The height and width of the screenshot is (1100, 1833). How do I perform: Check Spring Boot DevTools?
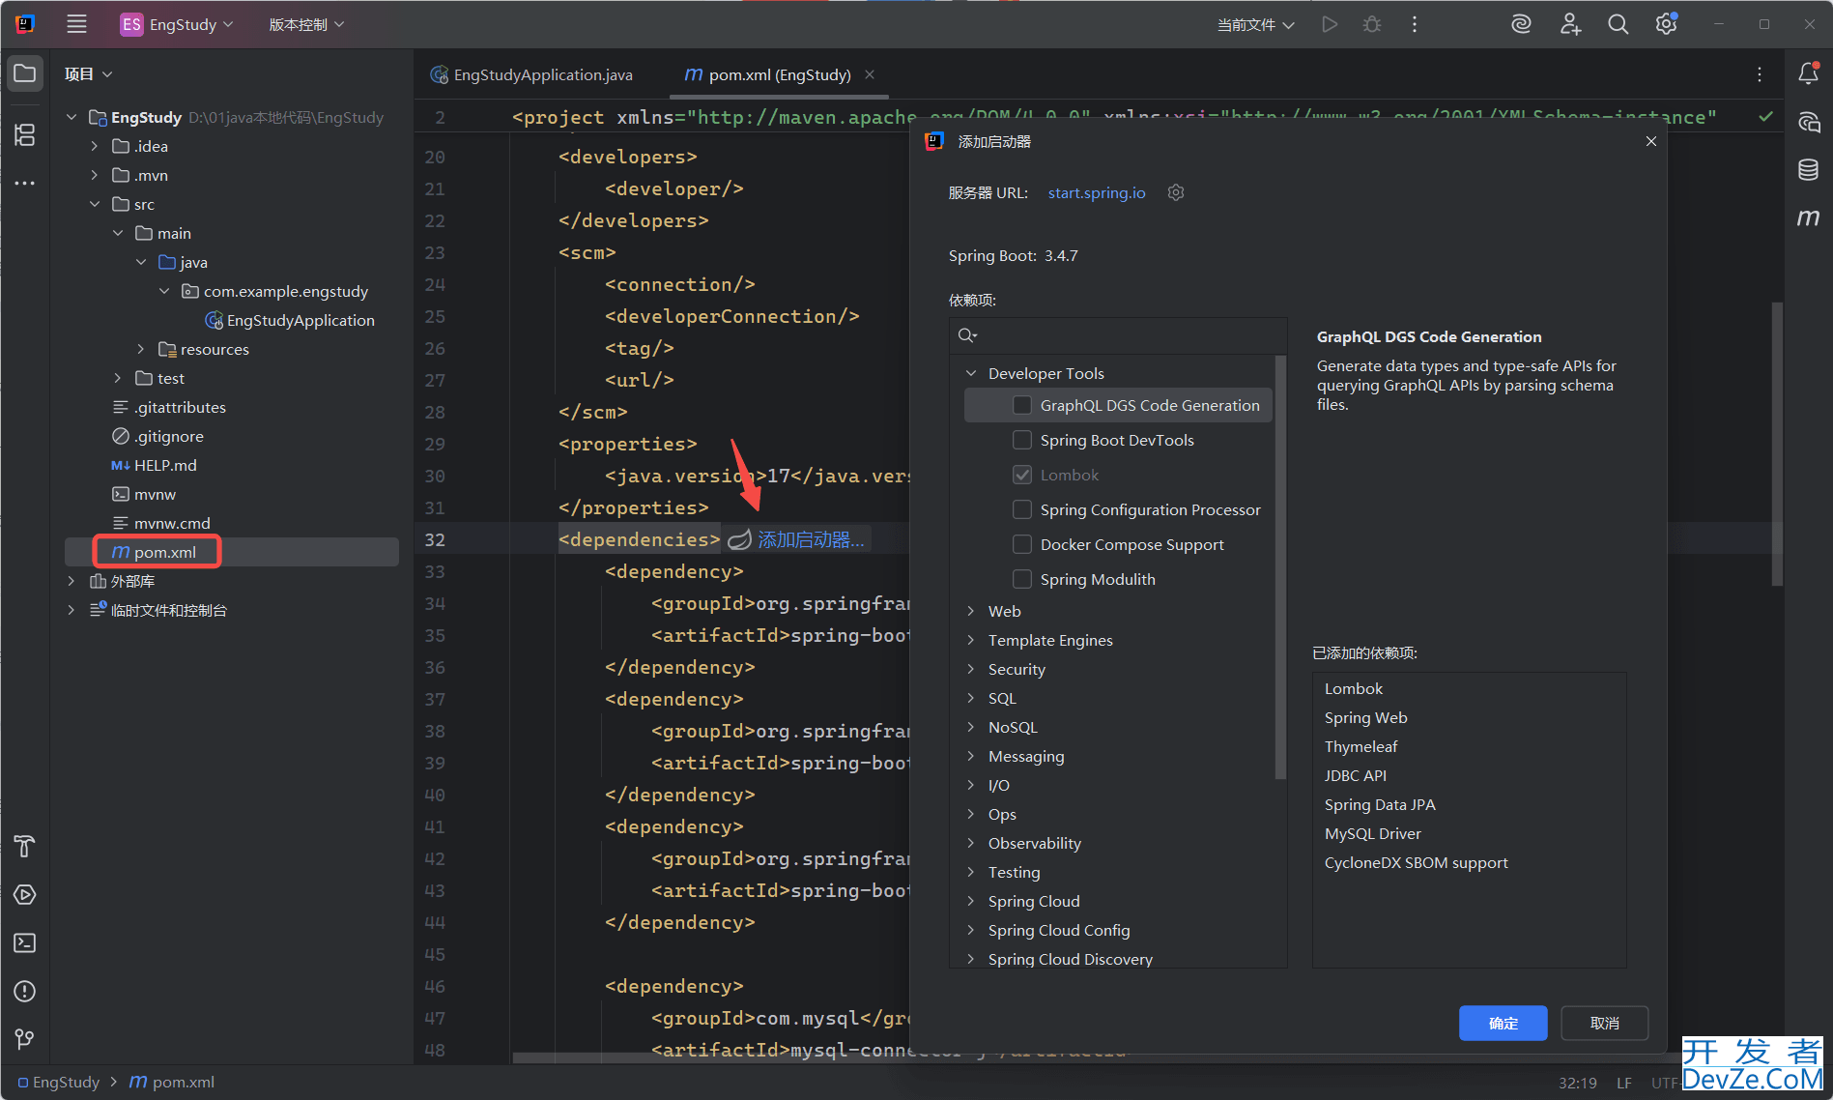pyautogui.click(x=1021, y=440)
